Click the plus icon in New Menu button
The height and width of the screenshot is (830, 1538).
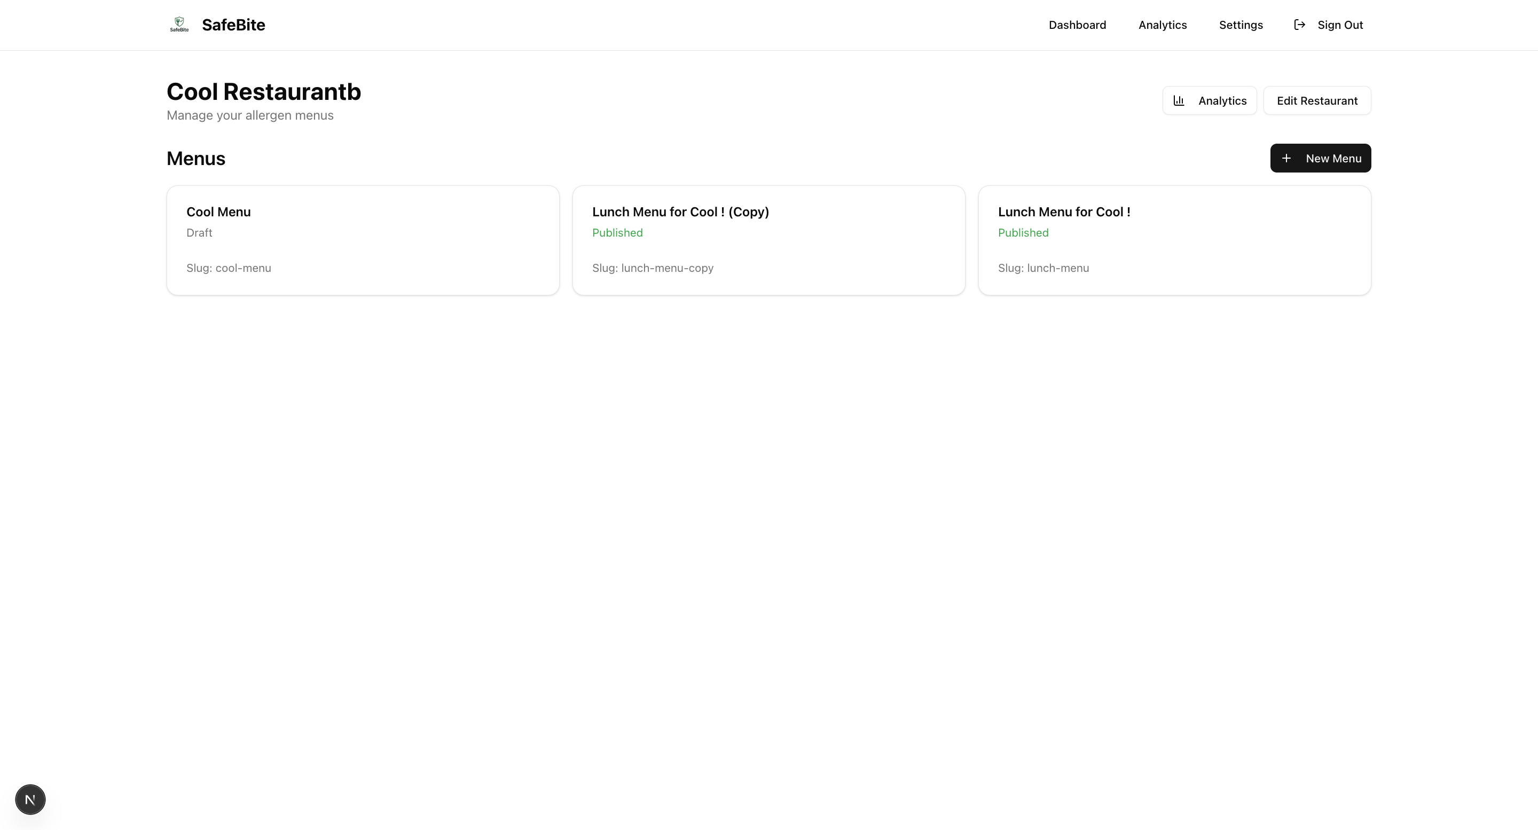(x=1286, y=158)
